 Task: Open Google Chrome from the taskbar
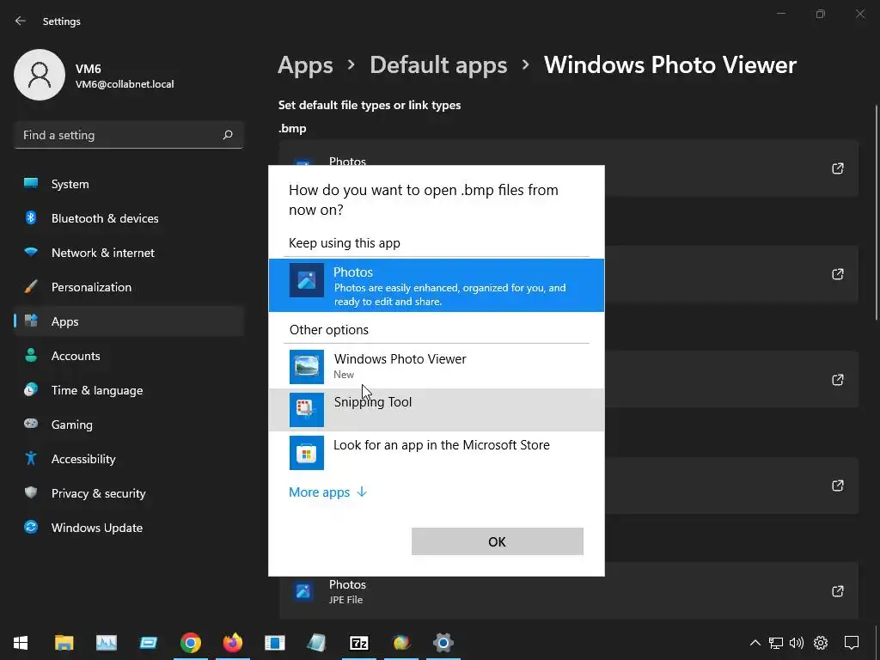click(x=191, y=643)
